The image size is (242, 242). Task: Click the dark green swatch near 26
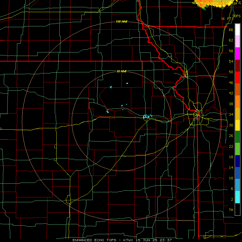pos(237,137)
